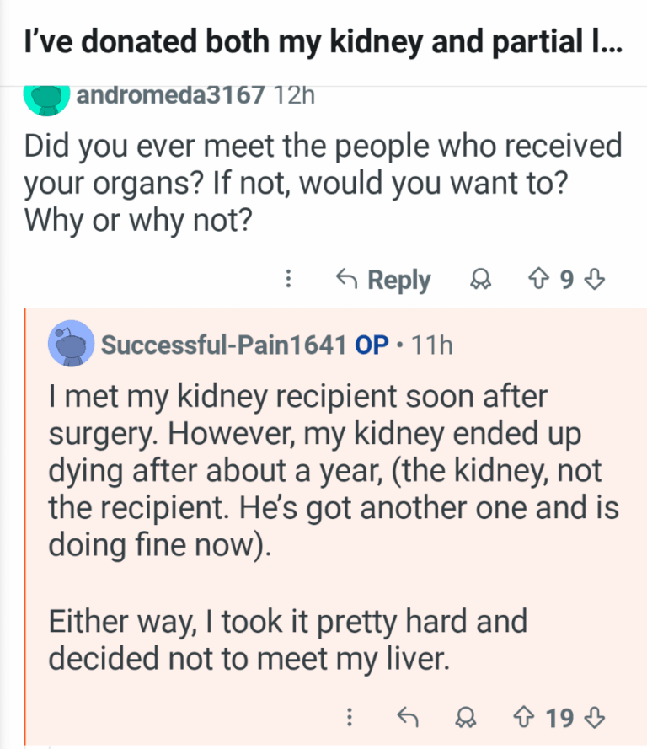Give an award to andromeda3167's comment
The height and width of the screenshot is (749, 647).
(x=481, y=280)
